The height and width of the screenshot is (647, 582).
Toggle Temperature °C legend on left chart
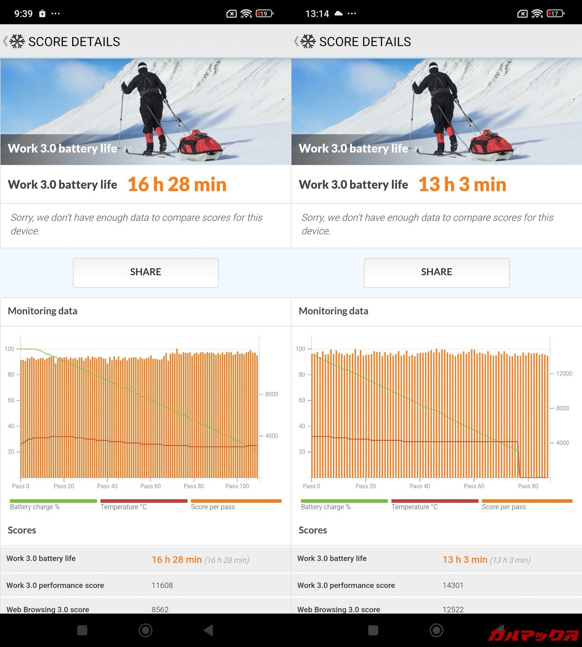tap(143, 504)
